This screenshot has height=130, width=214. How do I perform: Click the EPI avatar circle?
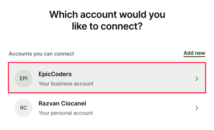coord(24,79)
